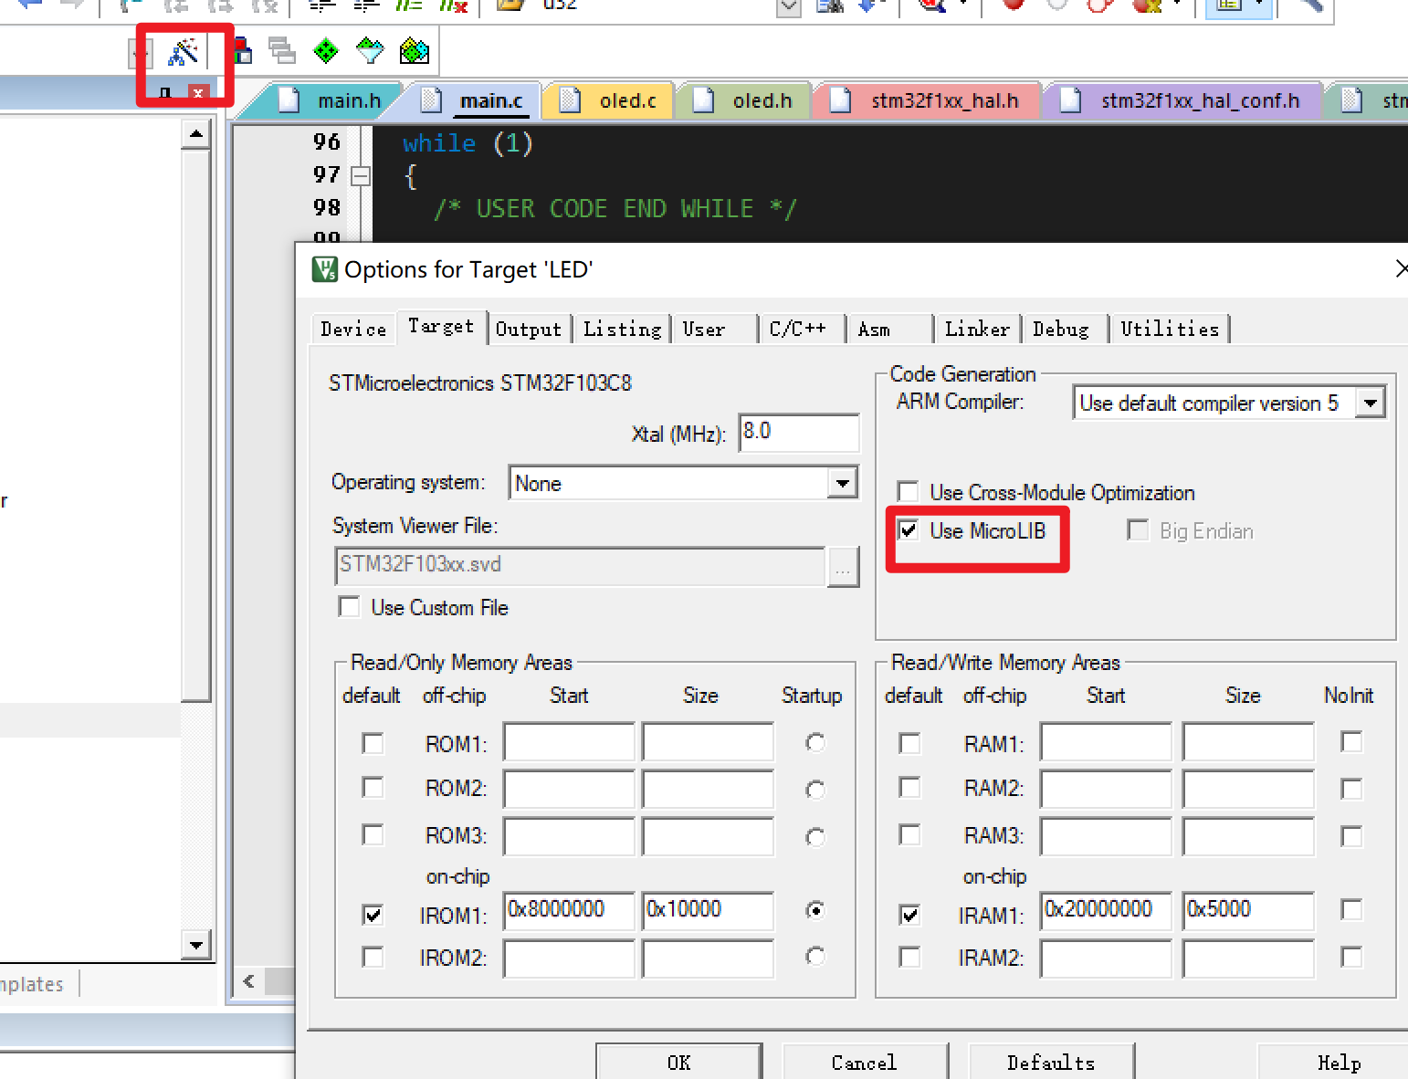Browse for System Viewer File button
This screenshot has width=1408, height=1079.
coord(843,568)
